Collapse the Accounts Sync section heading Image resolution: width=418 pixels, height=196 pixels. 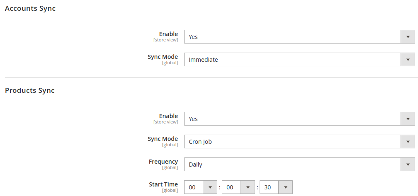point(30,9)
